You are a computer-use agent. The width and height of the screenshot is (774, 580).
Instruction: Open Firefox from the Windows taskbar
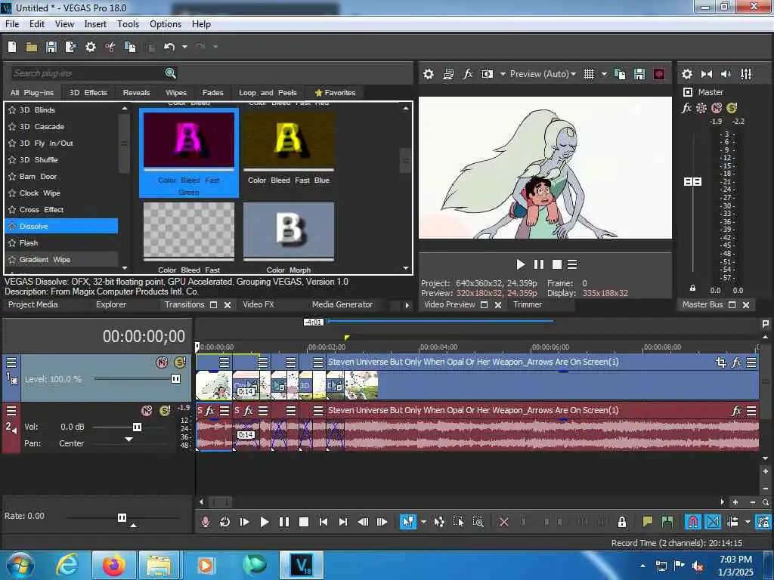point(113,565)
